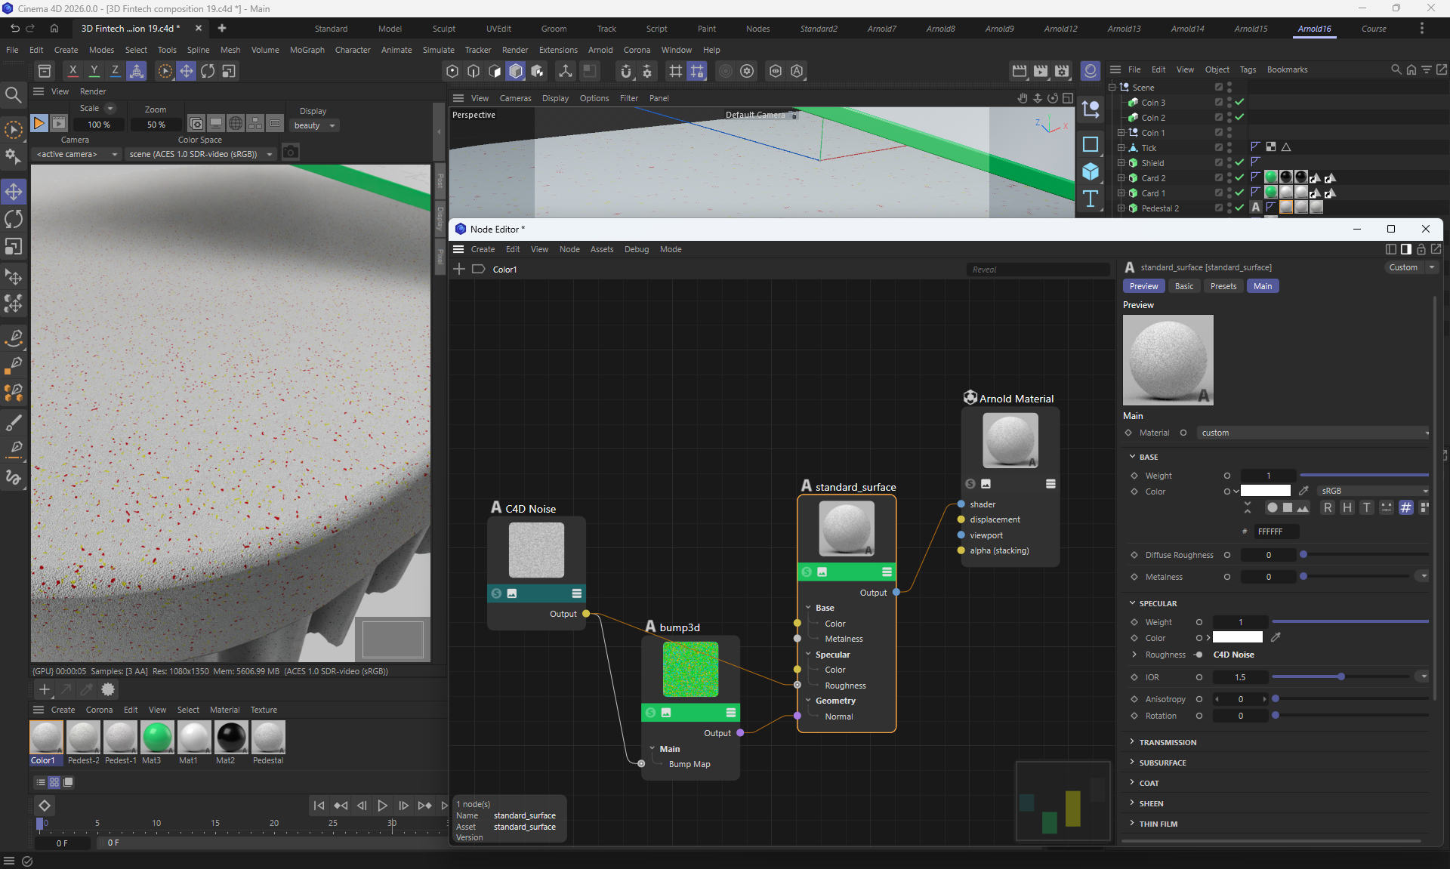The width and height of the screenshot is (1450, 869).
Task: Click the Basic tab button
Action: pyautogui.click(x=1183, y=286)
